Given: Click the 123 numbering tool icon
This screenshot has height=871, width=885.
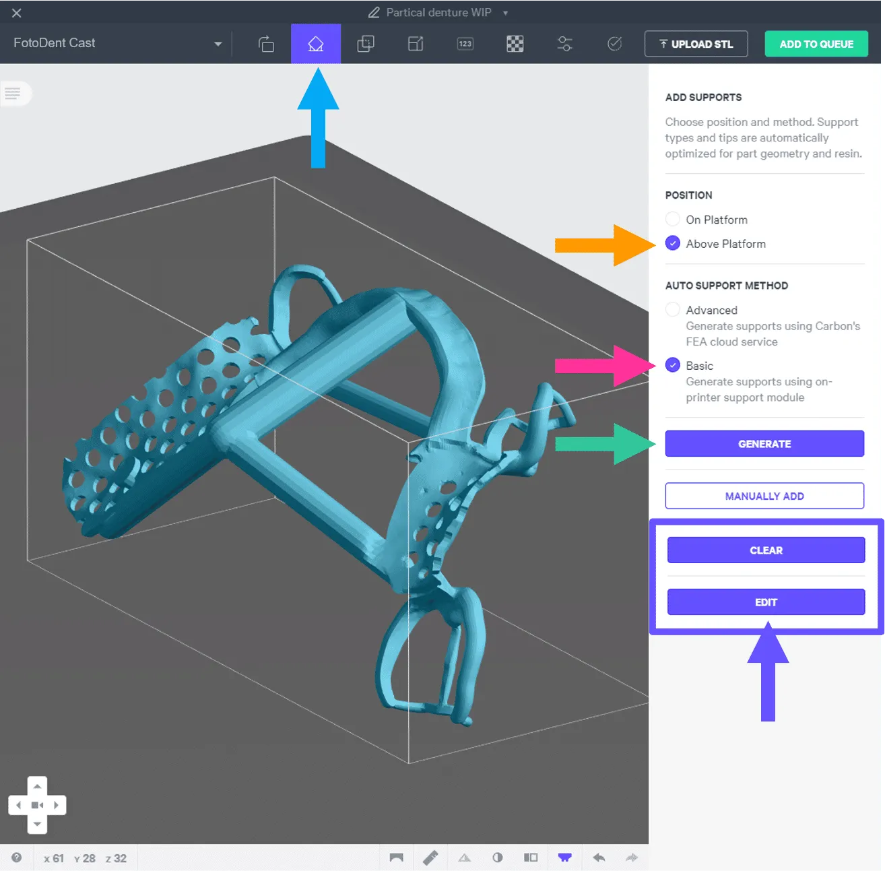Looking at the screenshot, I should click(x=465, y=44).
